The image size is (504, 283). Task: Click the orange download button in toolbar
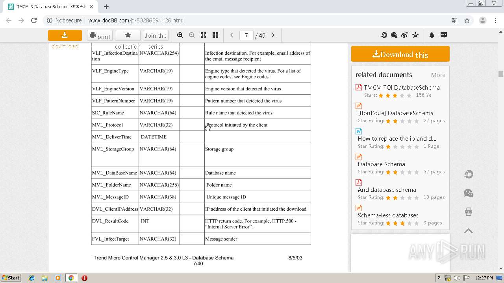click(65, 35)
